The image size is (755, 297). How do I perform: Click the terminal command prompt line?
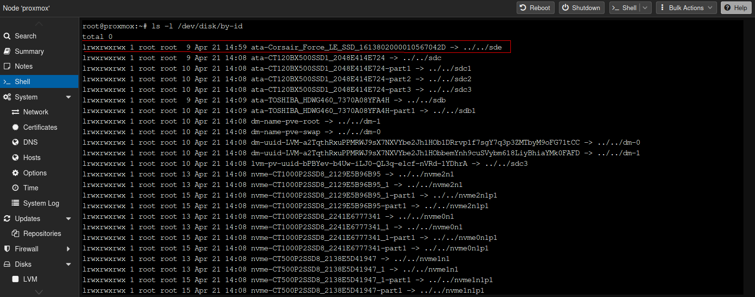click(x=162, y=26)
